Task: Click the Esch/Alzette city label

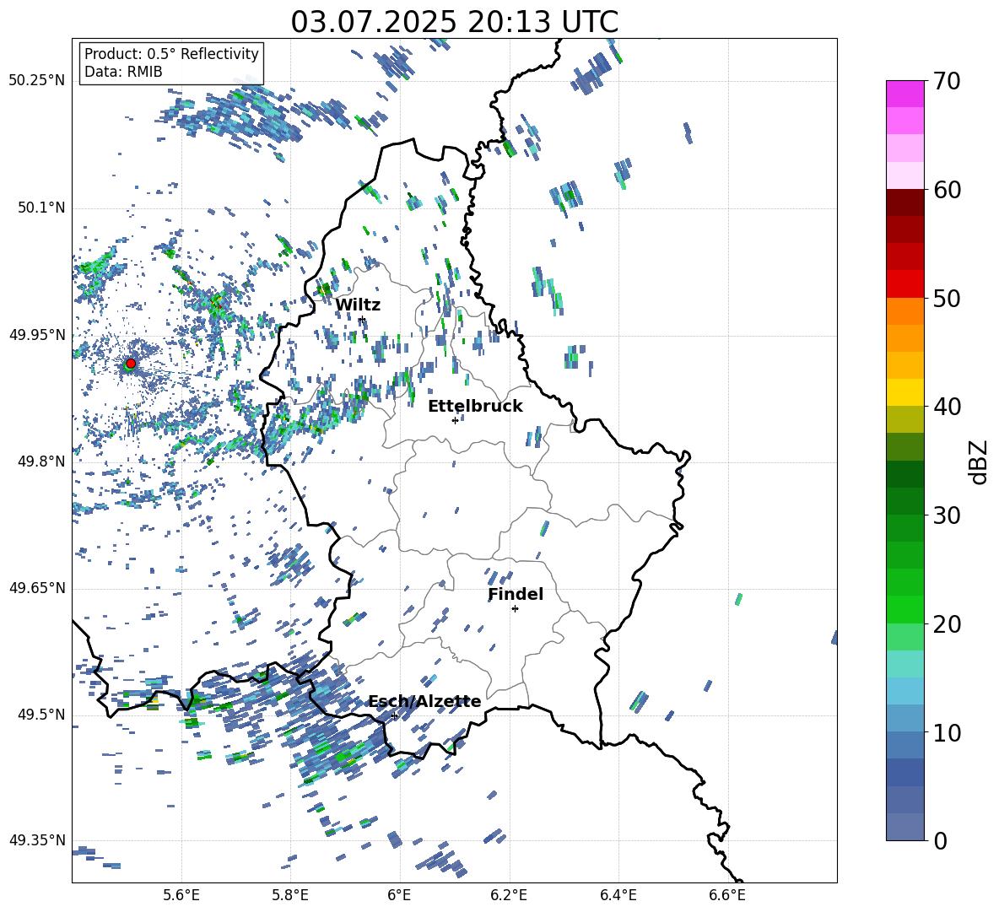Action: point(424,701)
